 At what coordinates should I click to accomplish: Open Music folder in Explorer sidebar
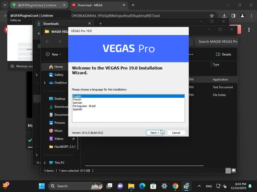[56, 130]
